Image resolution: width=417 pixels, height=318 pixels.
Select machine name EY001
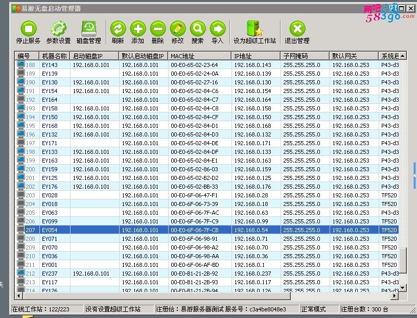pyautogui.click(x=50, y=265)
